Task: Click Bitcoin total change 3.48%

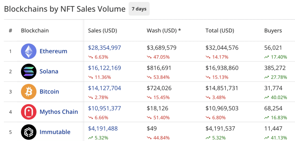Action: (215, 97)
